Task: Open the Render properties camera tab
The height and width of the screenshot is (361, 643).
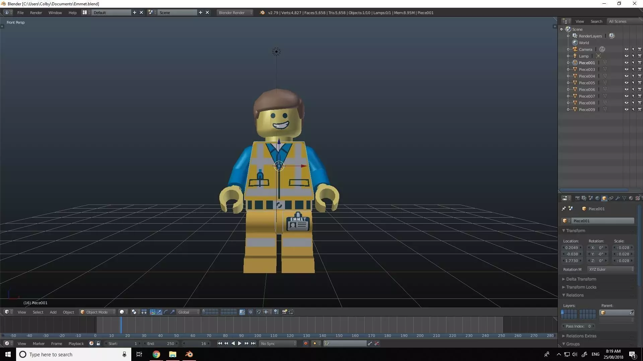Action: (577, 198)
